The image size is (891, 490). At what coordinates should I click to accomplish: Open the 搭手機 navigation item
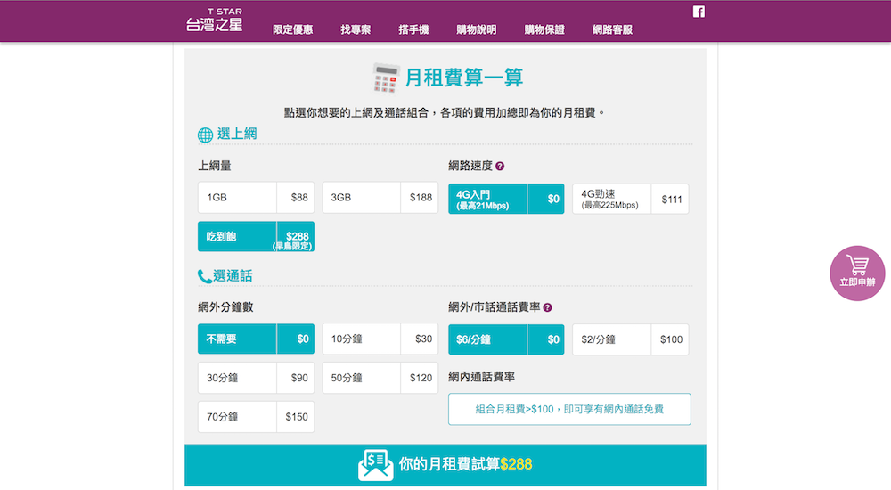tap(413, 29)
